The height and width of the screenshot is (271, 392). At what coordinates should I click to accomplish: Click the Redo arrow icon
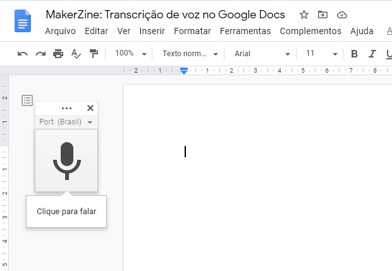click(40, 54)
